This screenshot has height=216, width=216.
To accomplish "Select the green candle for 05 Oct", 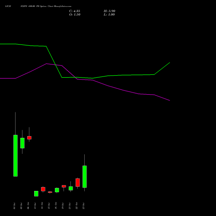I will point(22,143).
